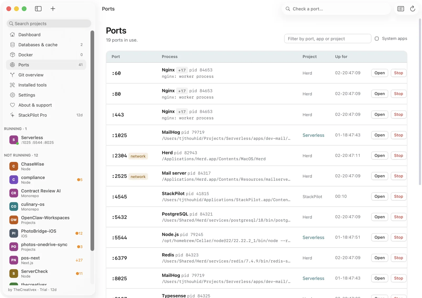Click the PhotoBridge-iOS avatar icon
422x298 pixels.
14,233
